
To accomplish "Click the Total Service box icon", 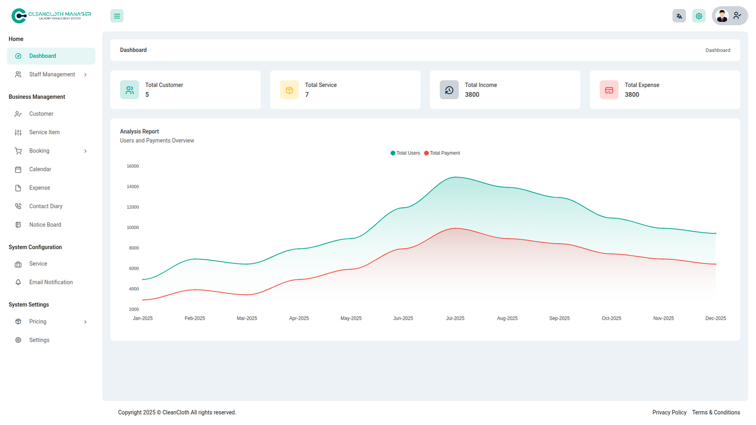I will (x=289, y=90).
